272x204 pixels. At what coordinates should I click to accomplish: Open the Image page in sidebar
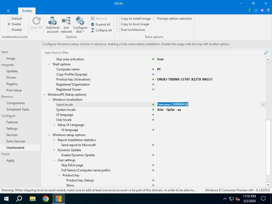coord(11,58)
